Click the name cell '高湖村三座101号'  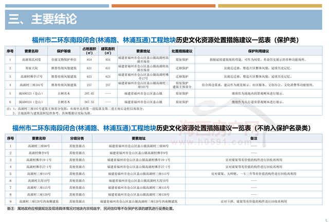(31, 85)
